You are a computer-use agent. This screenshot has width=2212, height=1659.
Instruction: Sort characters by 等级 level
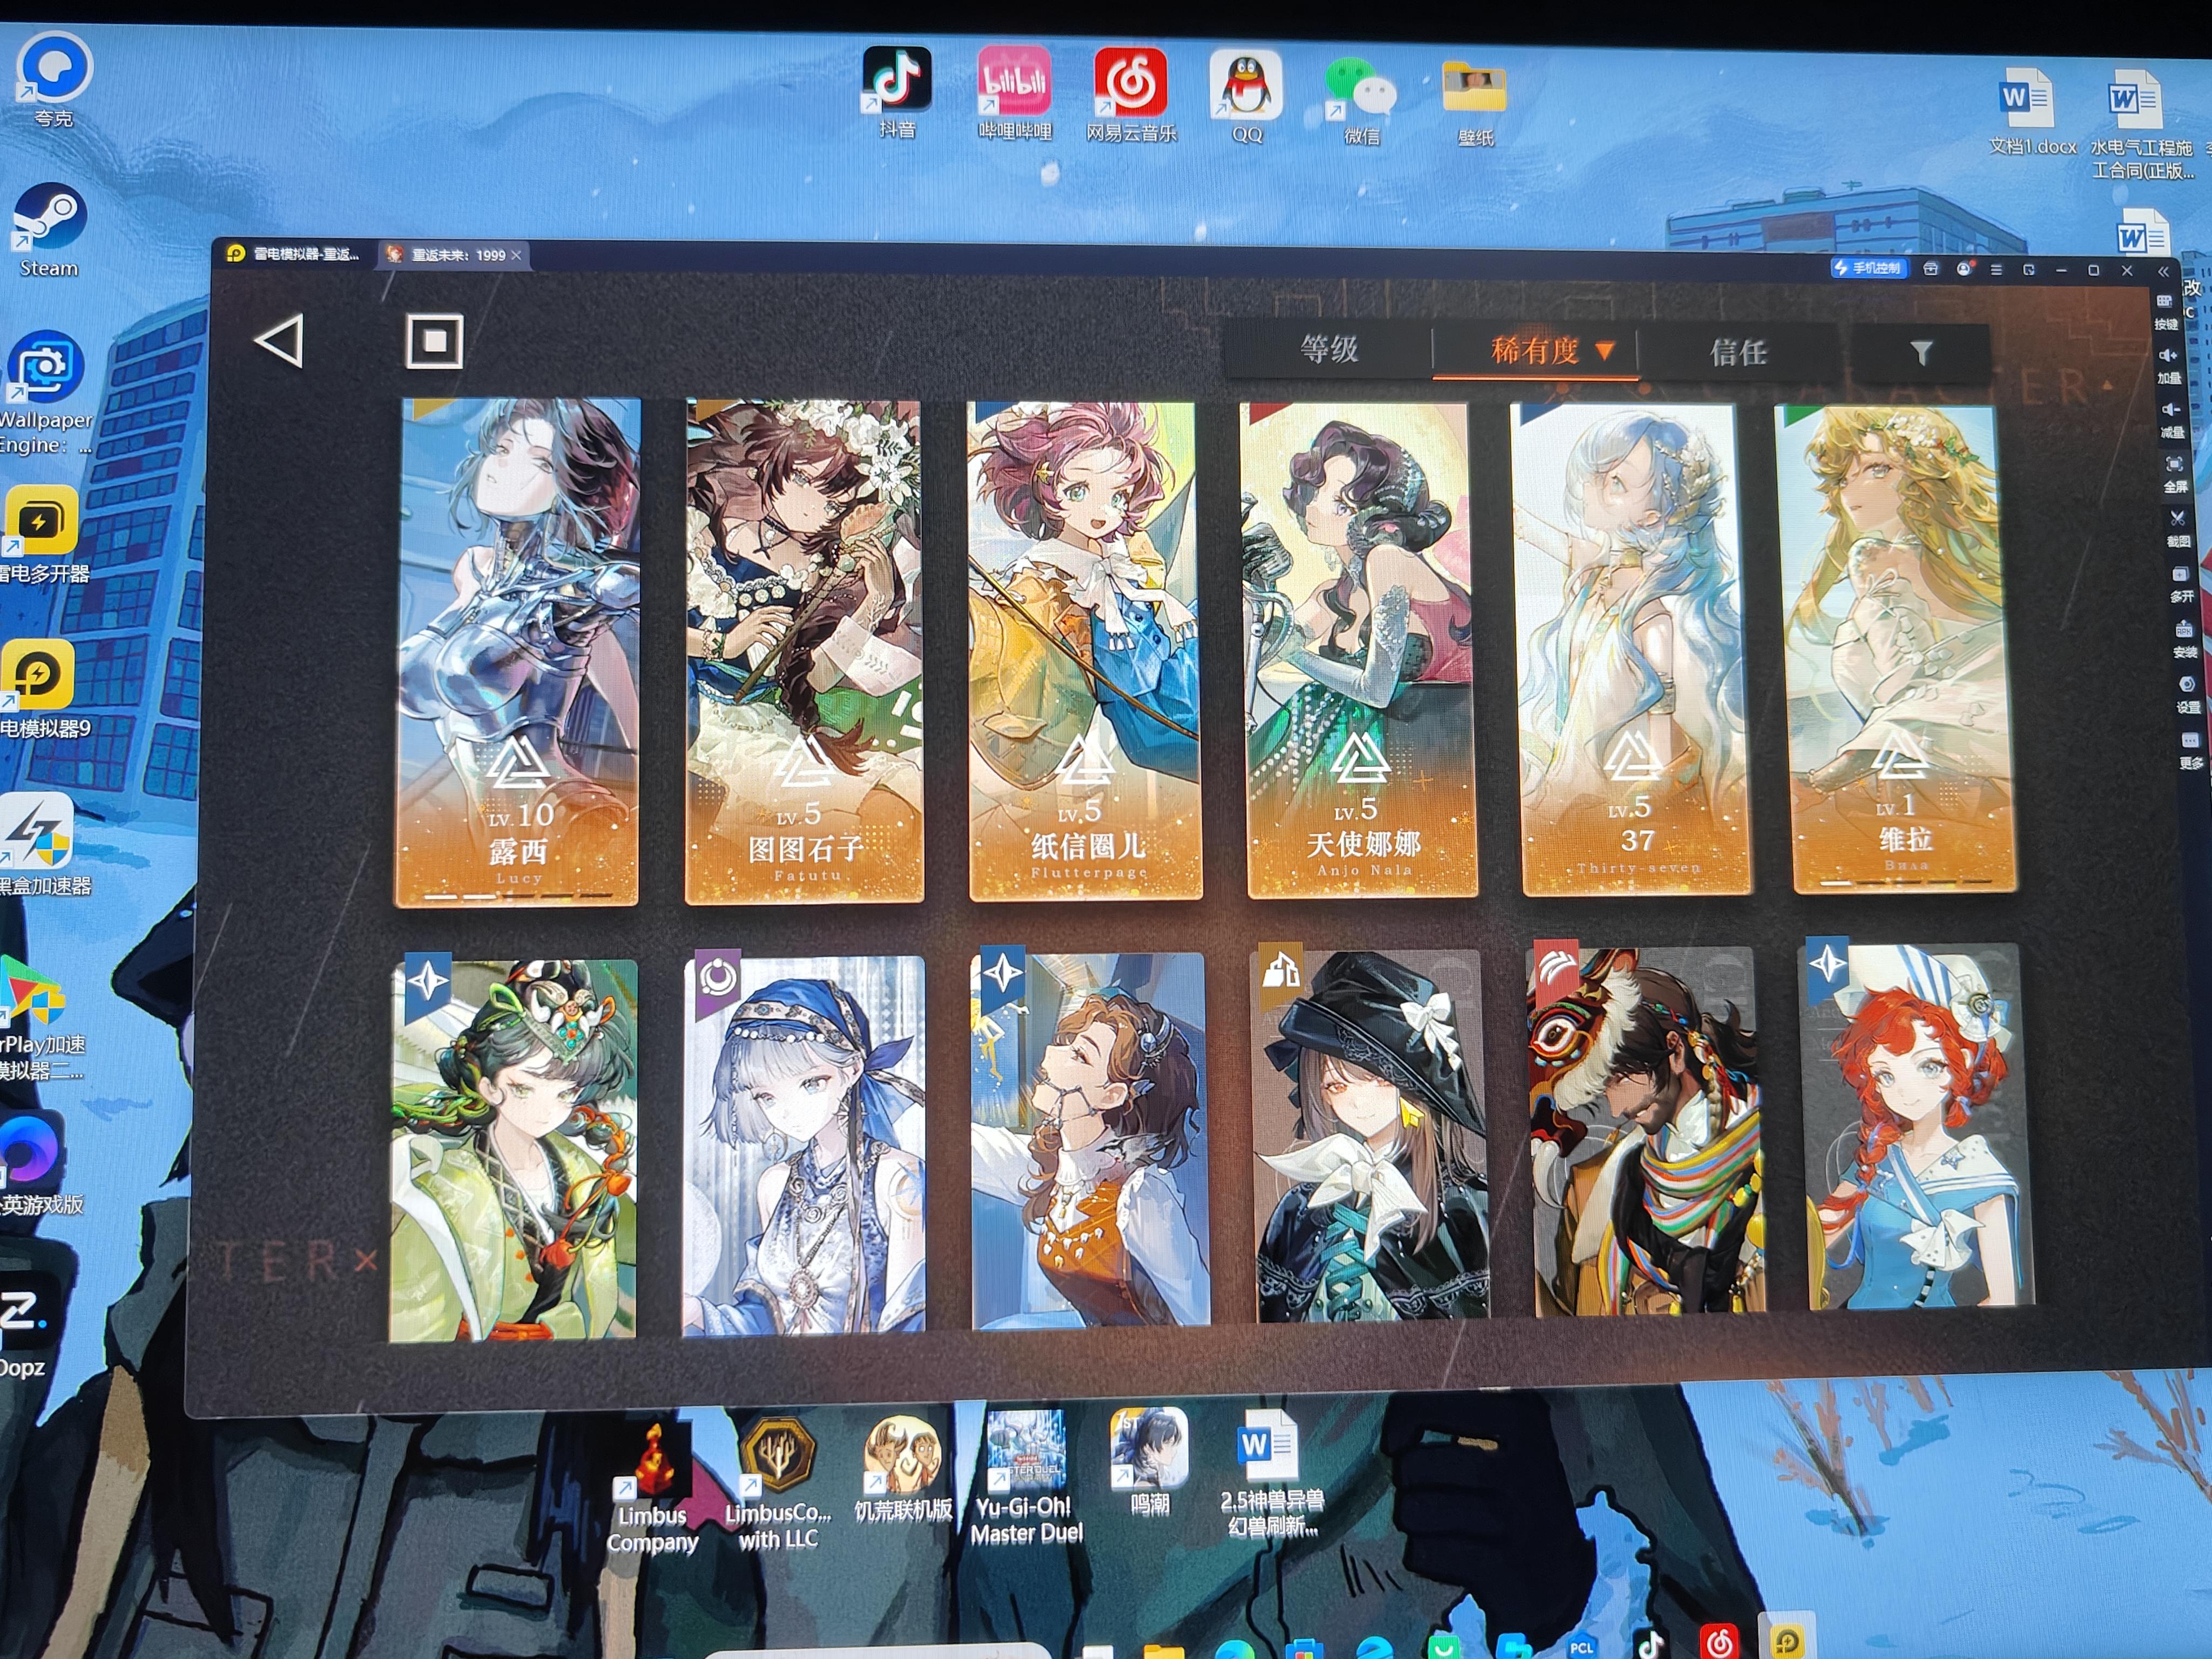pos(1329,349)
